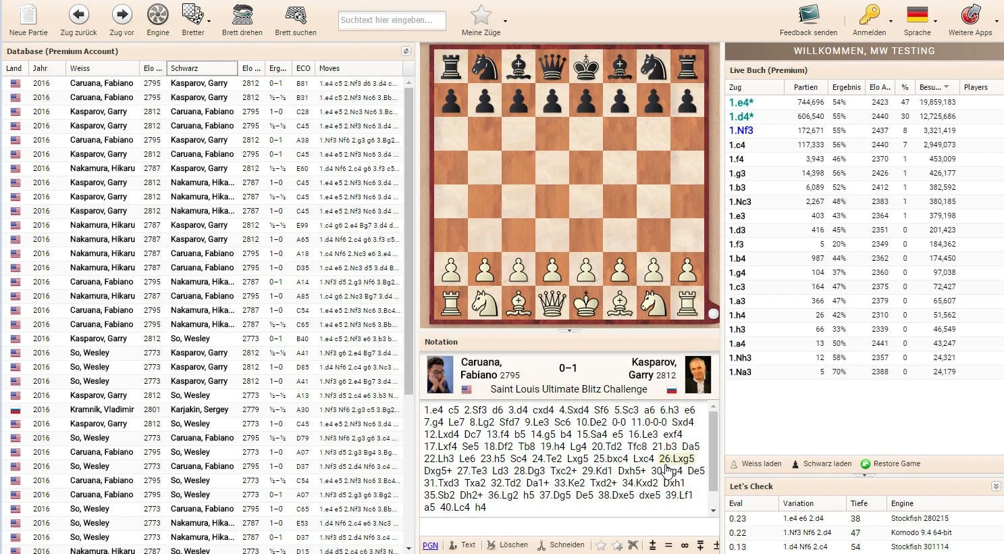The width and height of the screenshot is (1004, 554).
Task: Flip the board with Brett drehen
Action: click(x=242, y=14)
